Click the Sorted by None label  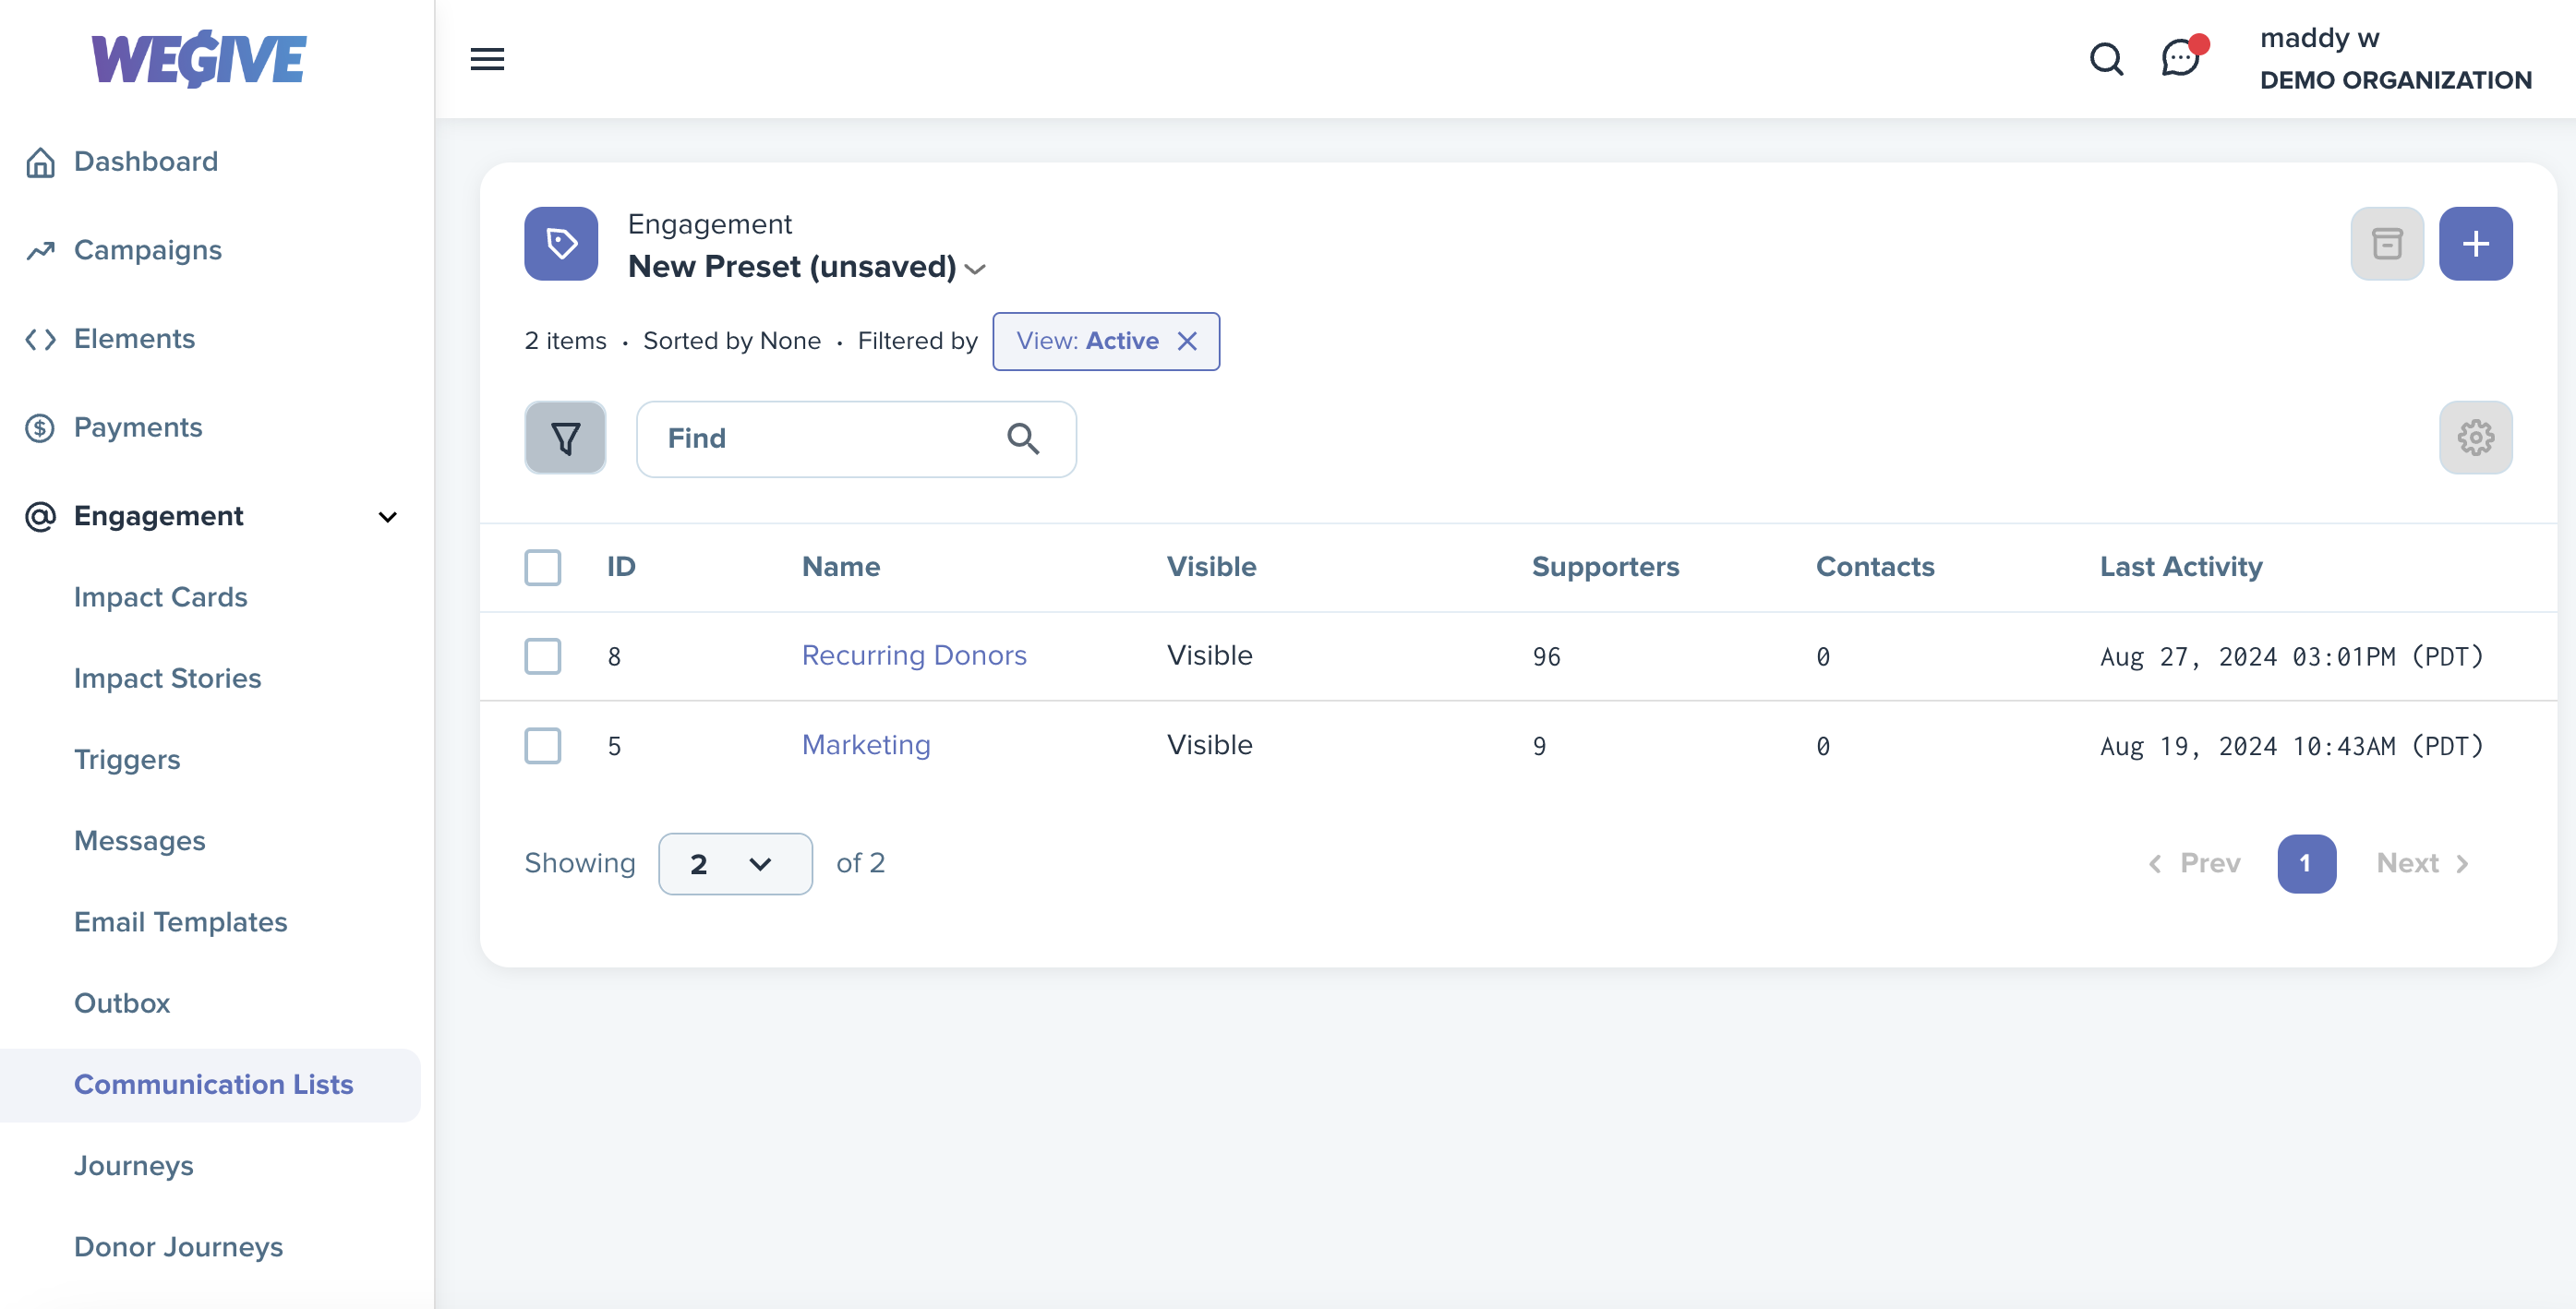click(x=732, y=341)
